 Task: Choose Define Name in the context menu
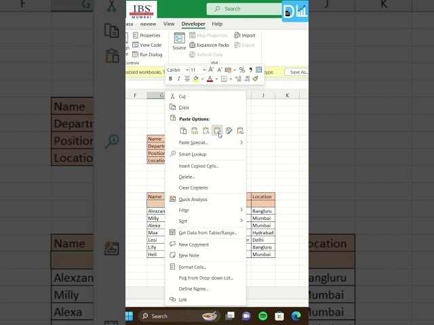pyautogui.click(x=205, y=289)
